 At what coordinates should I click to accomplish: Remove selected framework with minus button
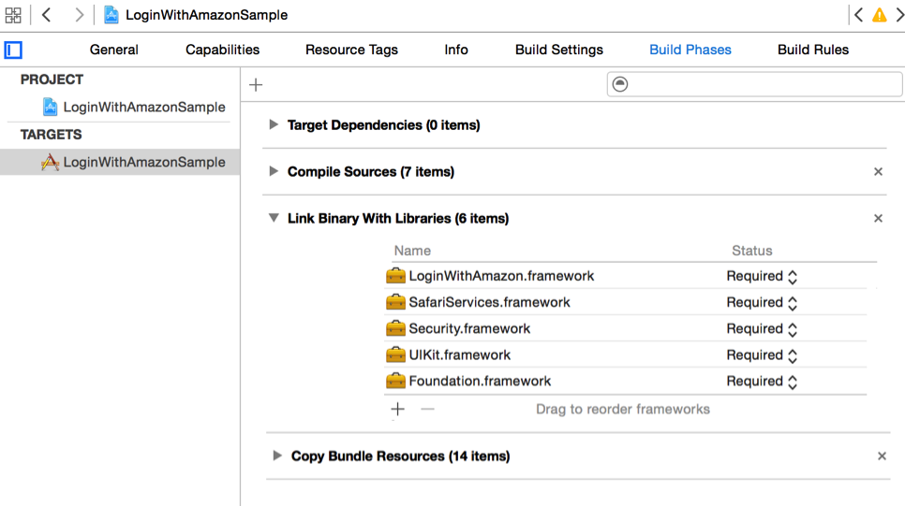tap(428, 409)
